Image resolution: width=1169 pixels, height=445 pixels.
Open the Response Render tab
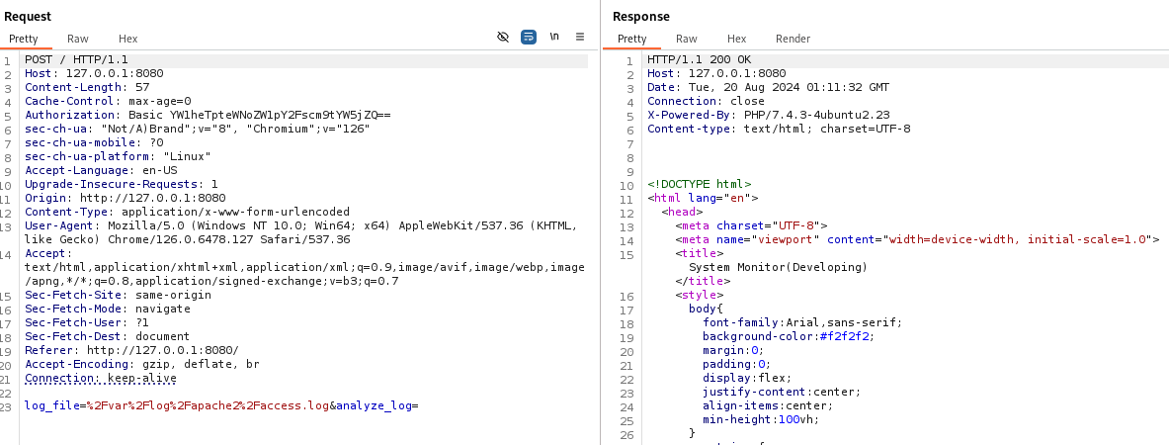click(793, 39)
